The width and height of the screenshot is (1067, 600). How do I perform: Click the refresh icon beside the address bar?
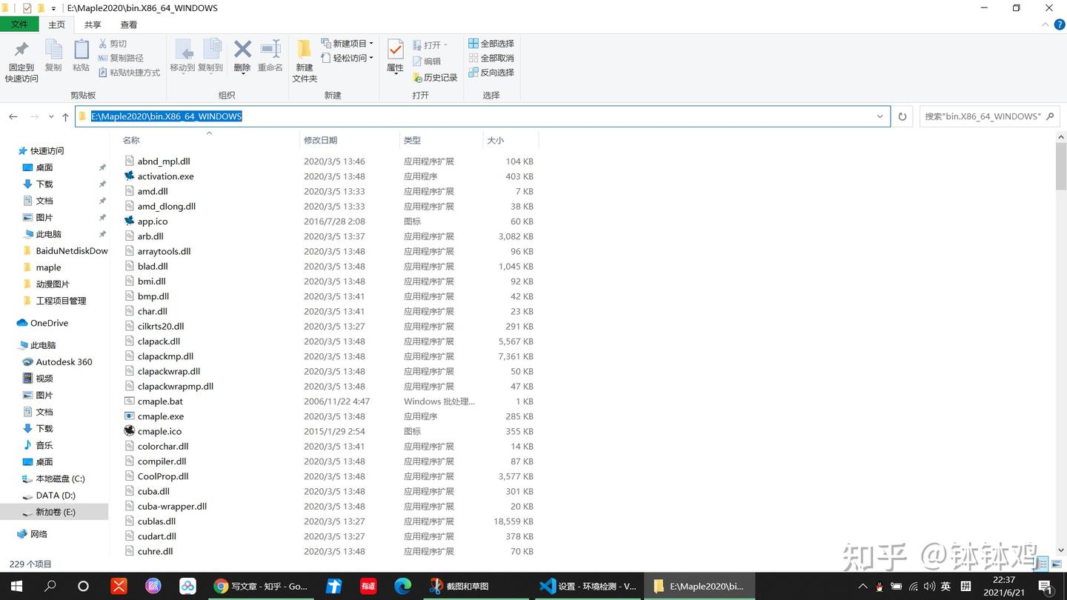pyautogui.click(x=902, y=116)
